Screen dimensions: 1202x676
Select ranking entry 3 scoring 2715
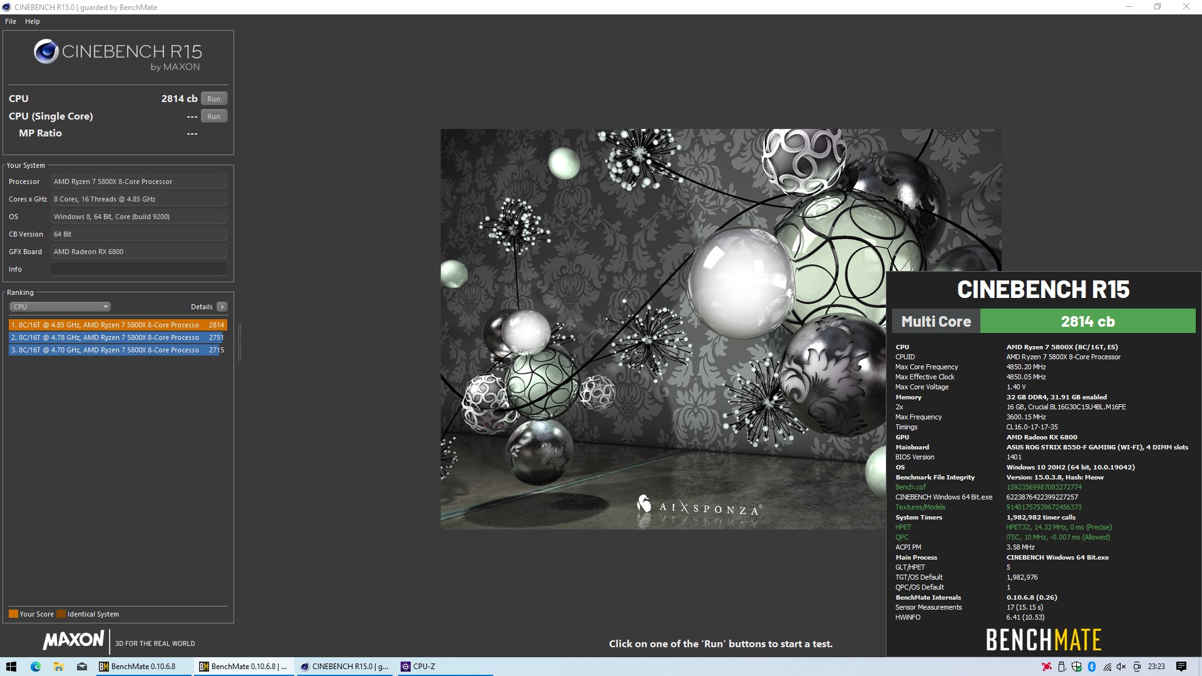(x=118, y=350)
